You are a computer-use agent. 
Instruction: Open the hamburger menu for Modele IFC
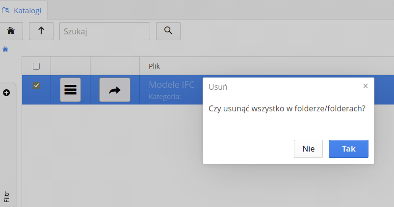pyautogui.click(x=70, y=90)
